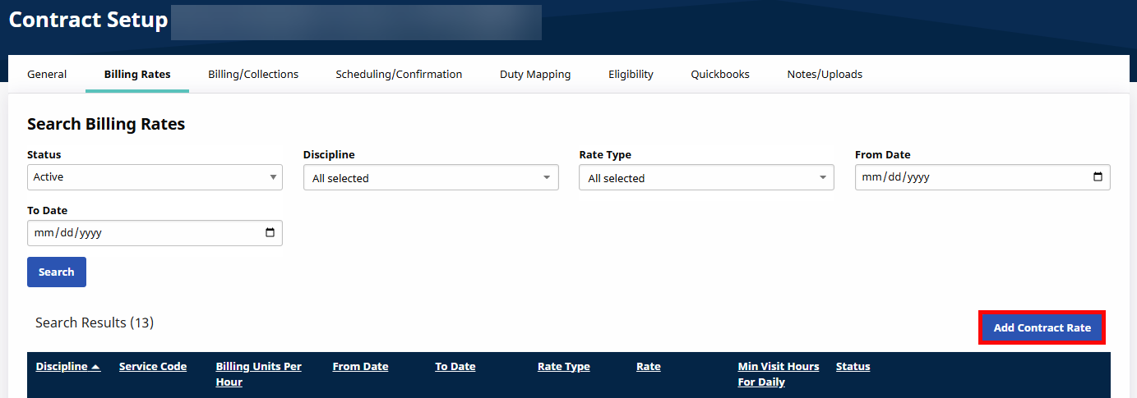The width and height of the screenshot is (1137, 398).
Task: Switch to the Duty Mapping tab
Action: click(x=535, y=75)
